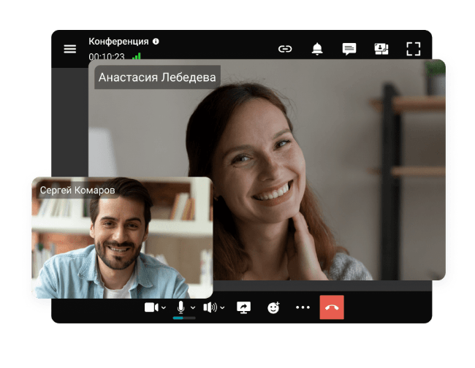475x368 pixels.
Task: Open notifications bell
Action: (x=317, y=49)
